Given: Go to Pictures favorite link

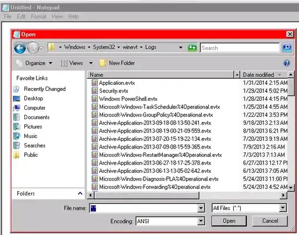Looking at the screenshot, I should click(28, 126).
